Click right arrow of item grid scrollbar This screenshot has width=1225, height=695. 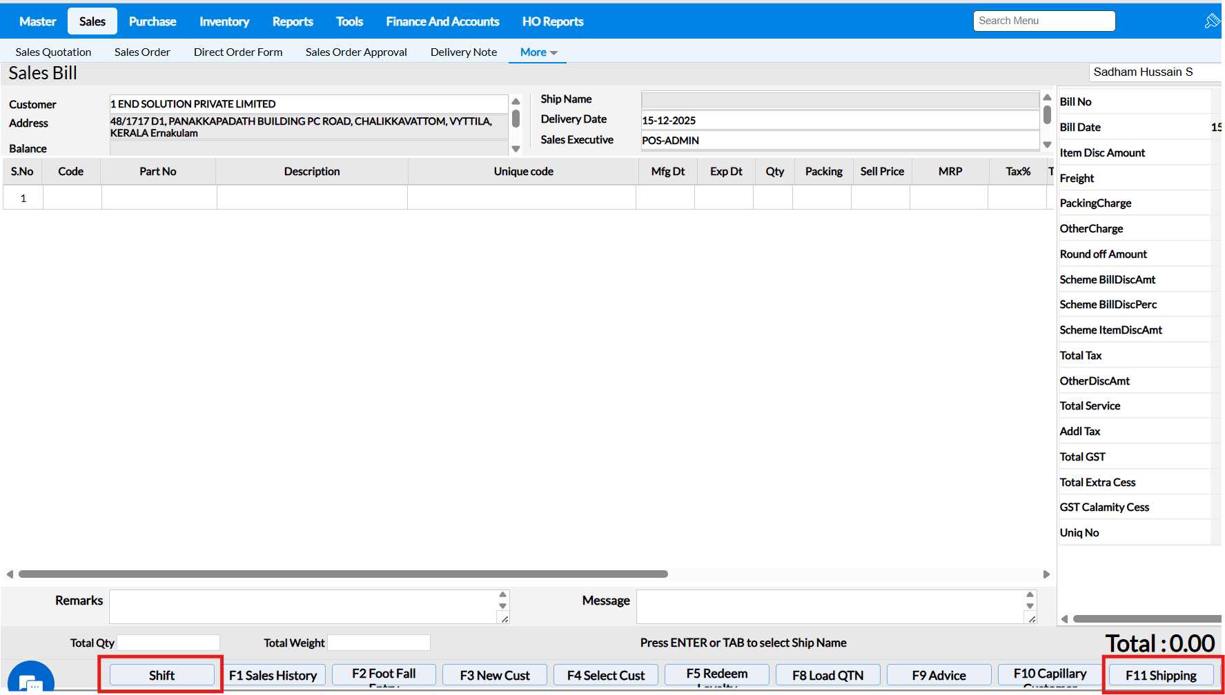tap(1046, 574)
